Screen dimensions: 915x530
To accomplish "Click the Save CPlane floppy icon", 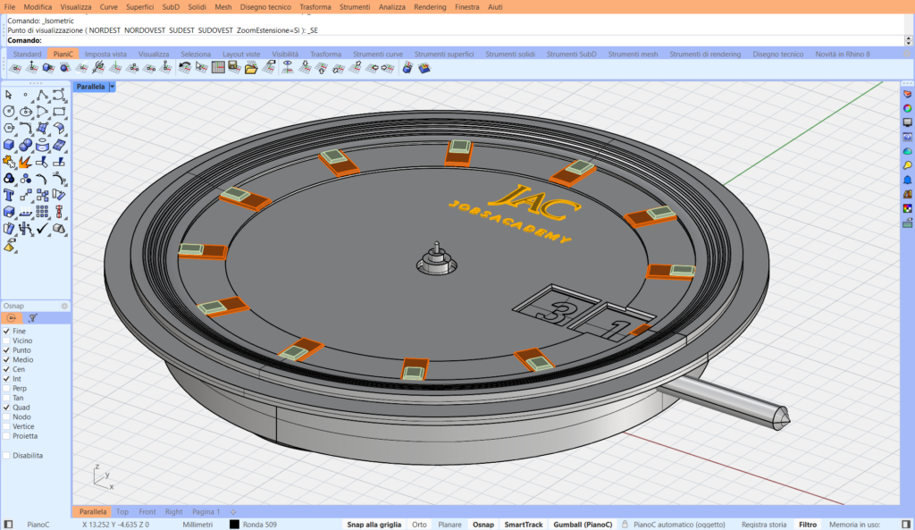I will click(x=235, y=68).
